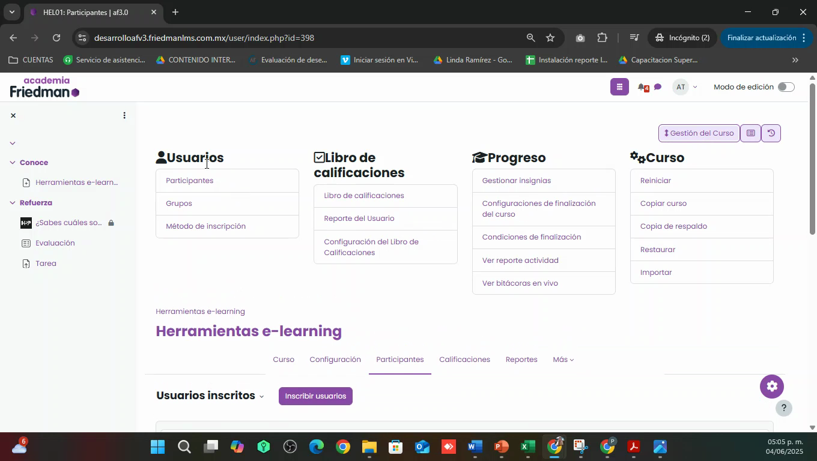Image resolution: width=817 pixels, height=461 pixels.
Task: Bookmark this page with the star icon
Action: 550,38
